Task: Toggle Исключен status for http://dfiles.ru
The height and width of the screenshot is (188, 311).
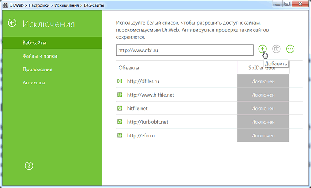Action: [263, 81]
